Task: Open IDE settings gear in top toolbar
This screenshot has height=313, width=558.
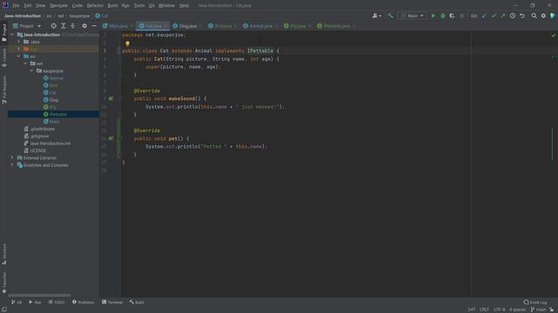Action: click(x=543, y=16)
